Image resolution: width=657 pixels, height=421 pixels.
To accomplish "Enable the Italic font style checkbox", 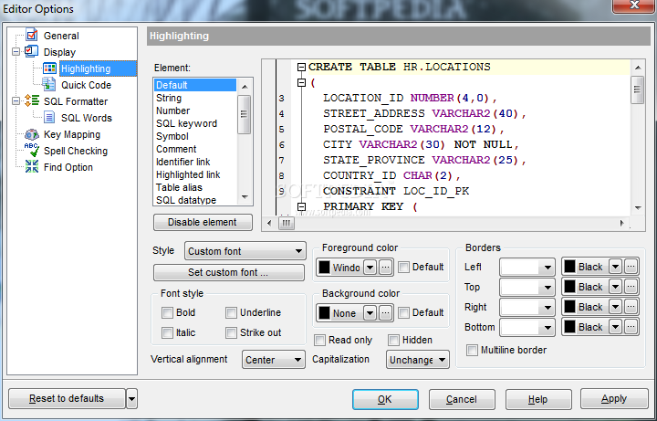I will pos(168,332).
